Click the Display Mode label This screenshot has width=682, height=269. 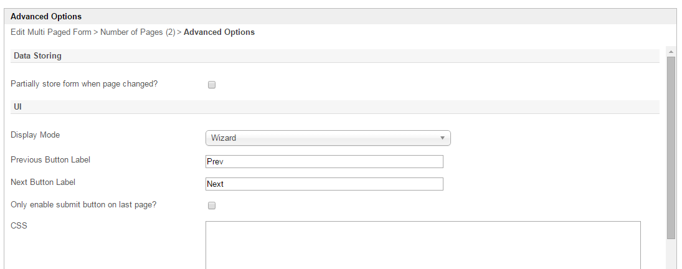[x=36, y=134]
